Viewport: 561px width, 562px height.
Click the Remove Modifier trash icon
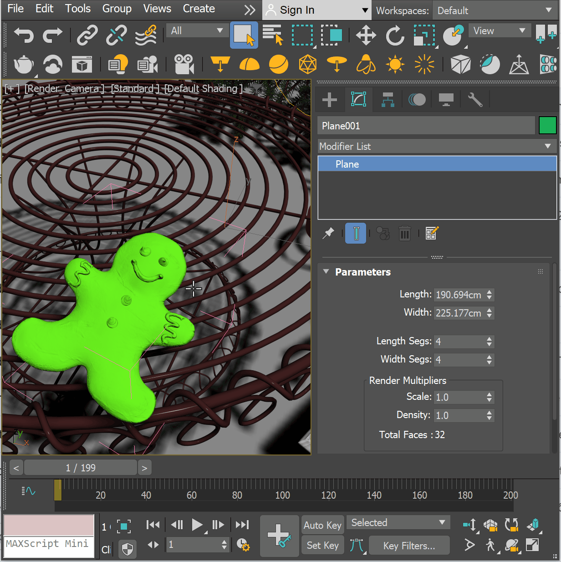(x=404, y=234)
